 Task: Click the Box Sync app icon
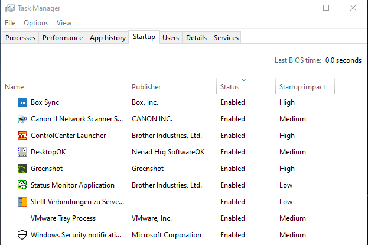[22, 102]
